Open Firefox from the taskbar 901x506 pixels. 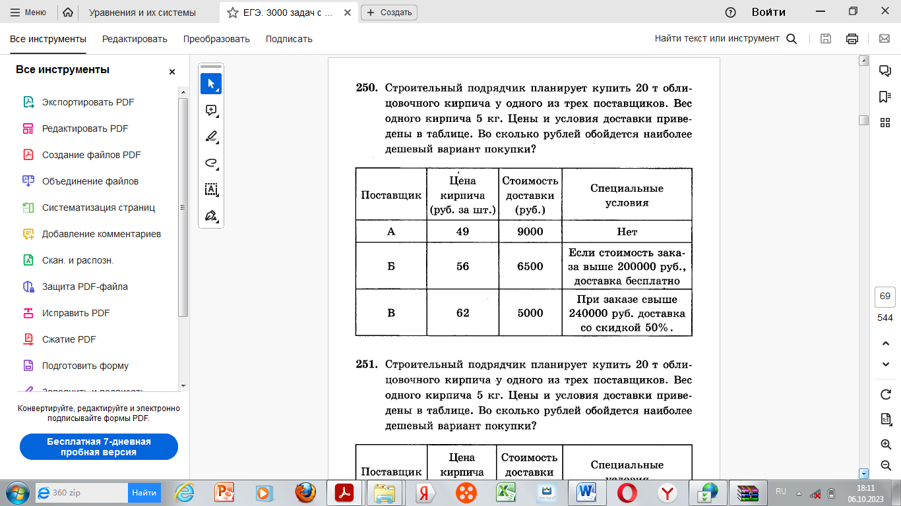point(305,492)
